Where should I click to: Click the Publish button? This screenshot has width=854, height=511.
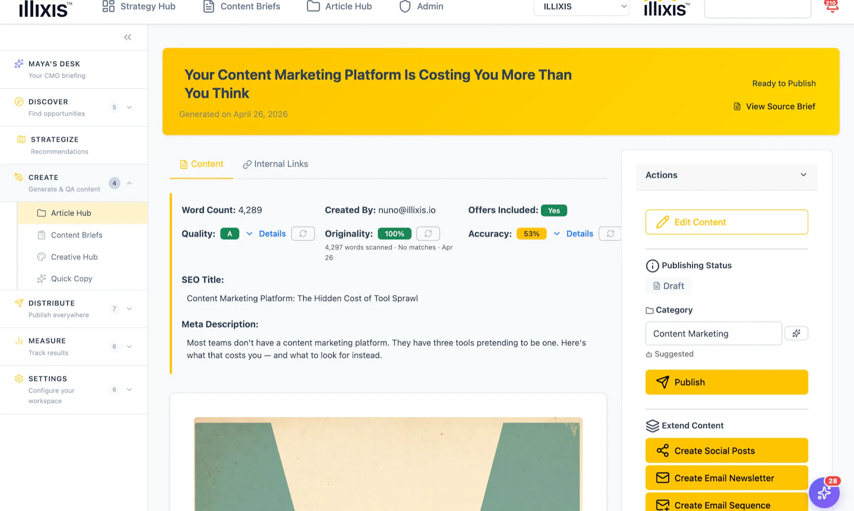tap(726, 382)
